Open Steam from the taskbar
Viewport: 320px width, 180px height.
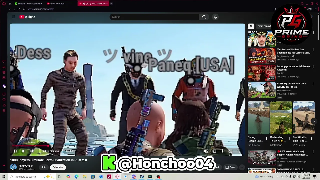pos(142,177)
